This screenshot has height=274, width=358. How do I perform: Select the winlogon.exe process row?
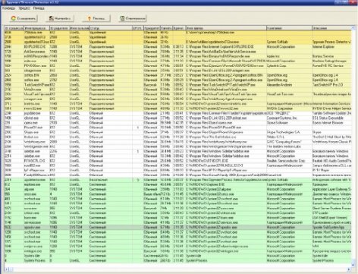(177, 251)
